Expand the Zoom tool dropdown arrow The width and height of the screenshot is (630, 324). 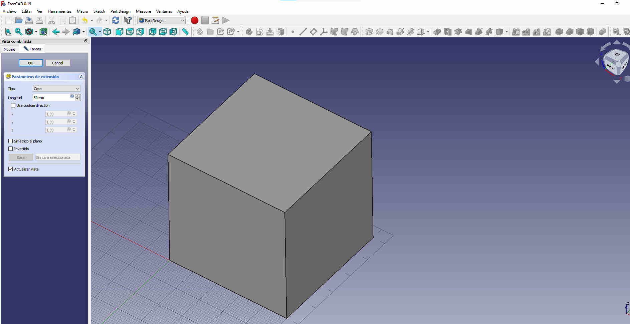100,32
